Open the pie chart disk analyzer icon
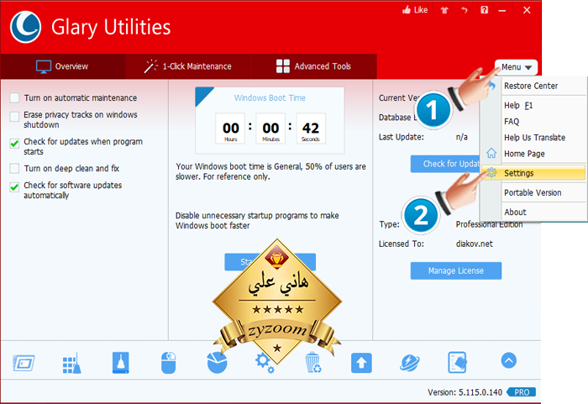Viewport: 588px width, 404px height. 217,362
